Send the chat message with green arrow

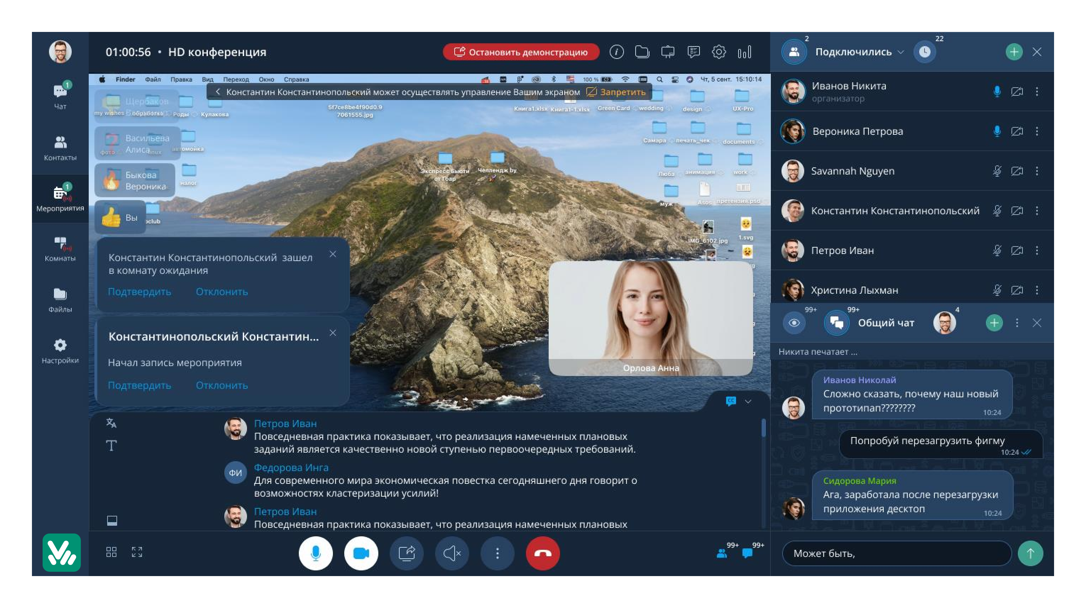tap(1030, 553)
